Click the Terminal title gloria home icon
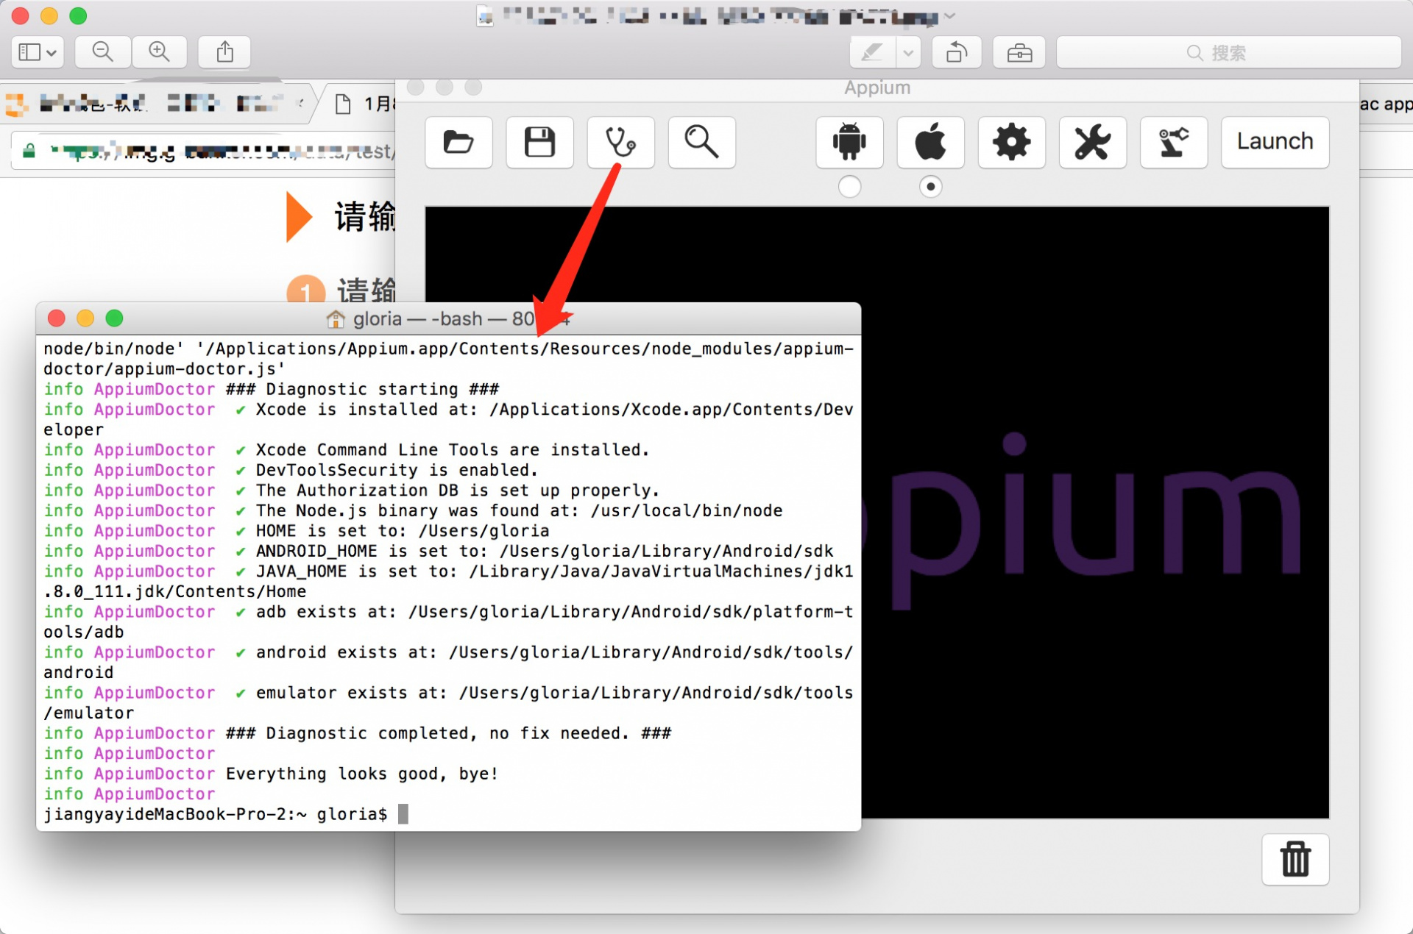 (x=336, y=319)
